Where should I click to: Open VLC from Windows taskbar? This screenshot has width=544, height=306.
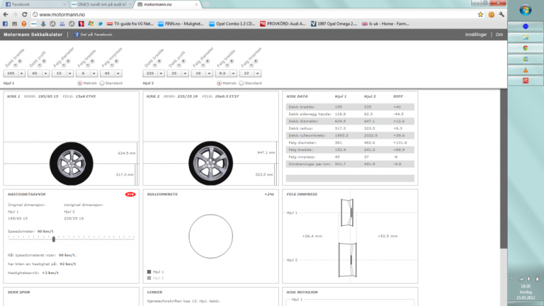point(524,69)
